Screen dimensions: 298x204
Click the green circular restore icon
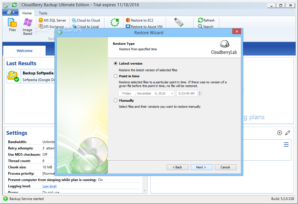pyautogui.click(x=115, y=22)
